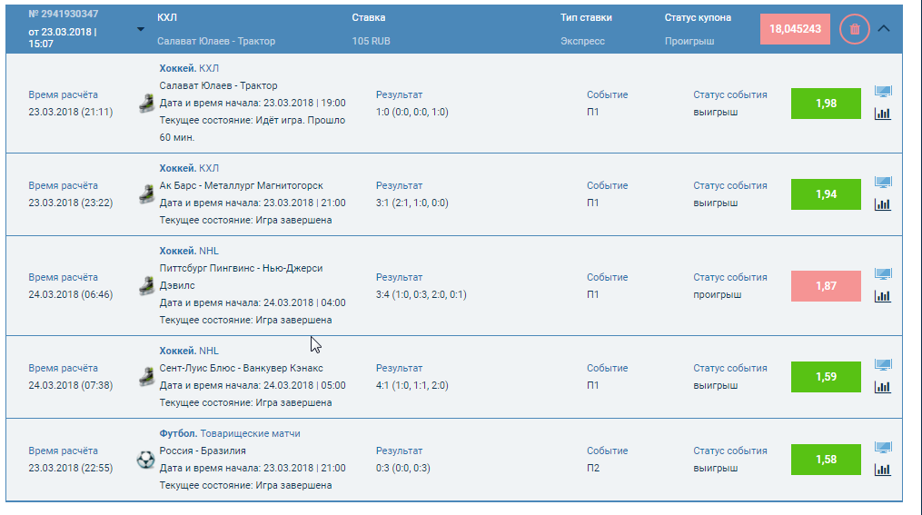
Task: Show statistics chart for Салават Юлаев - Трактор
Action: [x=882, y=114]
